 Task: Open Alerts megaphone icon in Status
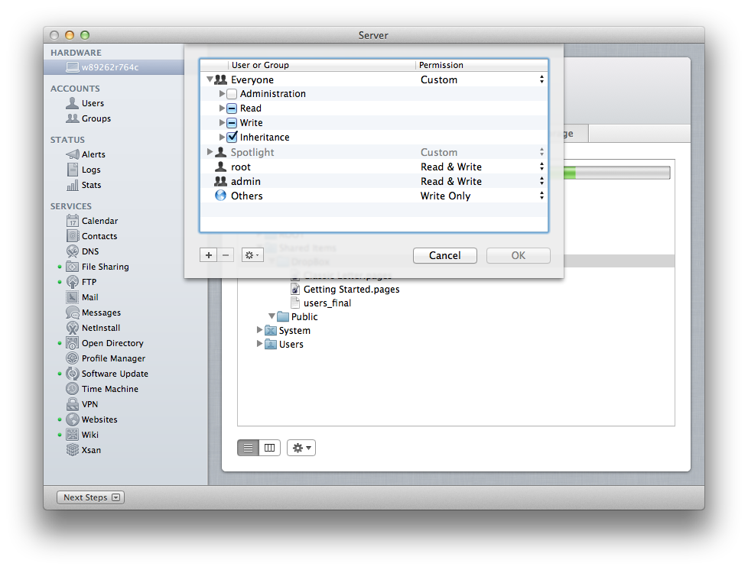point(73,154)
